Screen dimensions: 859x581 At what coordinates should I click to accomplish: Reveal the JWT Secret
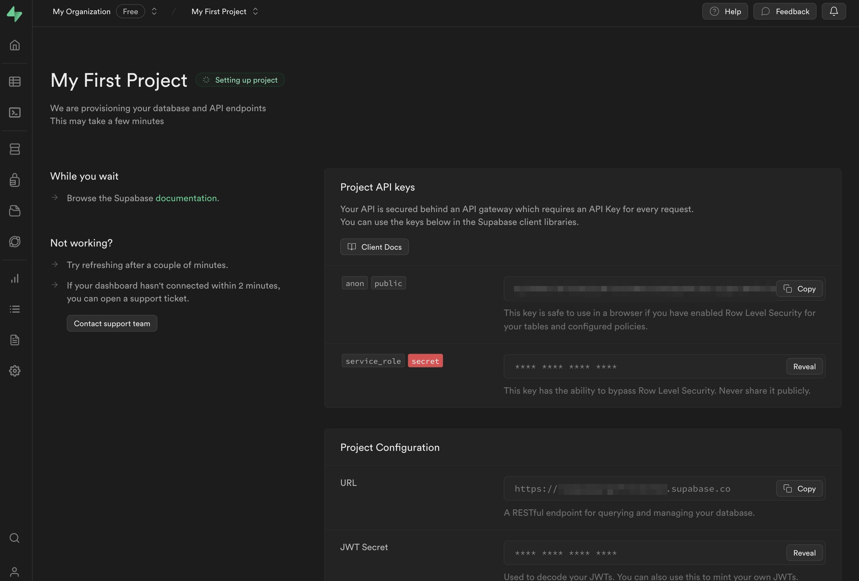click(x=804, y=552)
